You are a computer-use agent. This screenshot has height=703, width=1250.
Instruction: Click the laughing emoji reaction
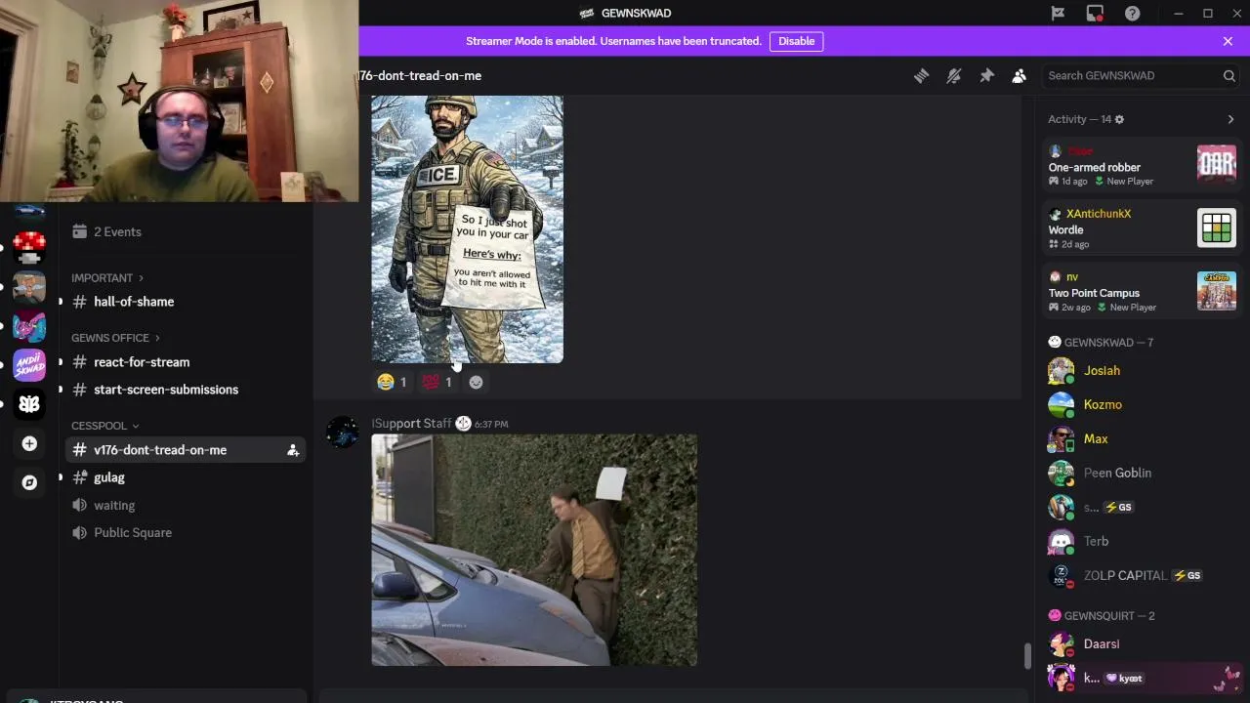point(393,382)
